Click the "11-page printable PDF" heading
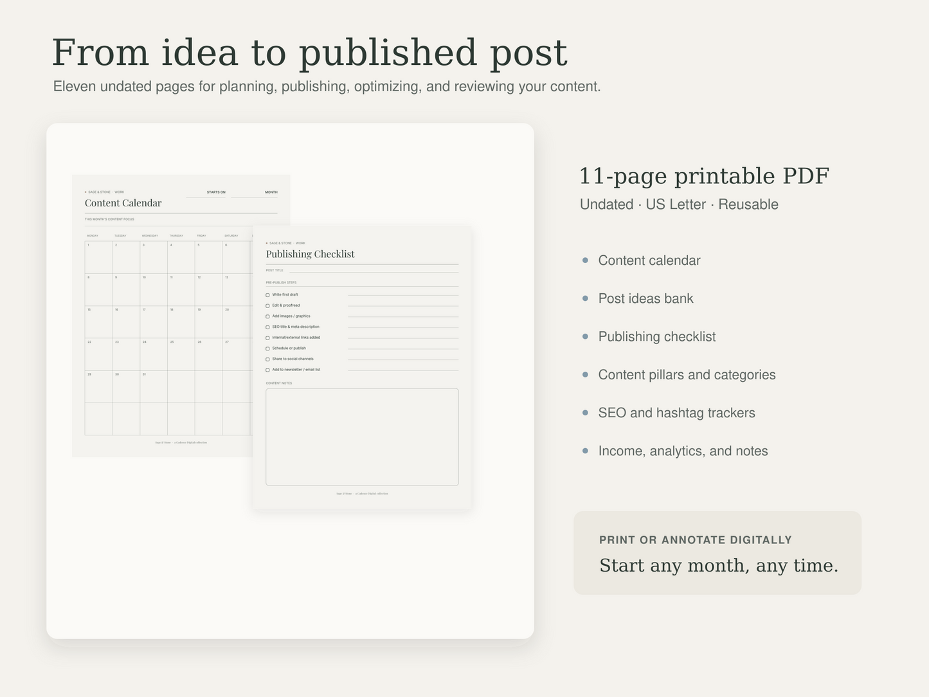 (704, 176)
